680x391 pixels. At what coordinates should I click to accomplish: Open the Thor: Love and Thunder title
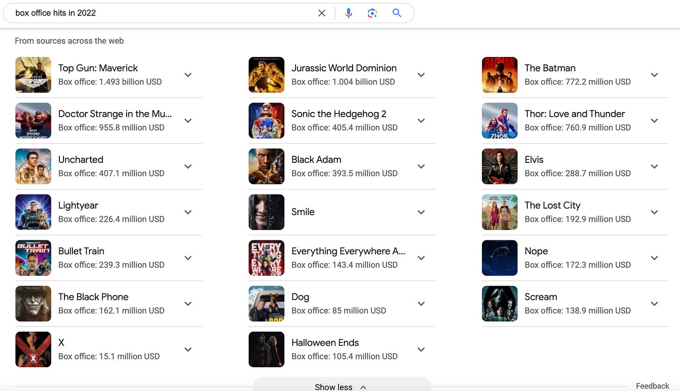point(574,114)
